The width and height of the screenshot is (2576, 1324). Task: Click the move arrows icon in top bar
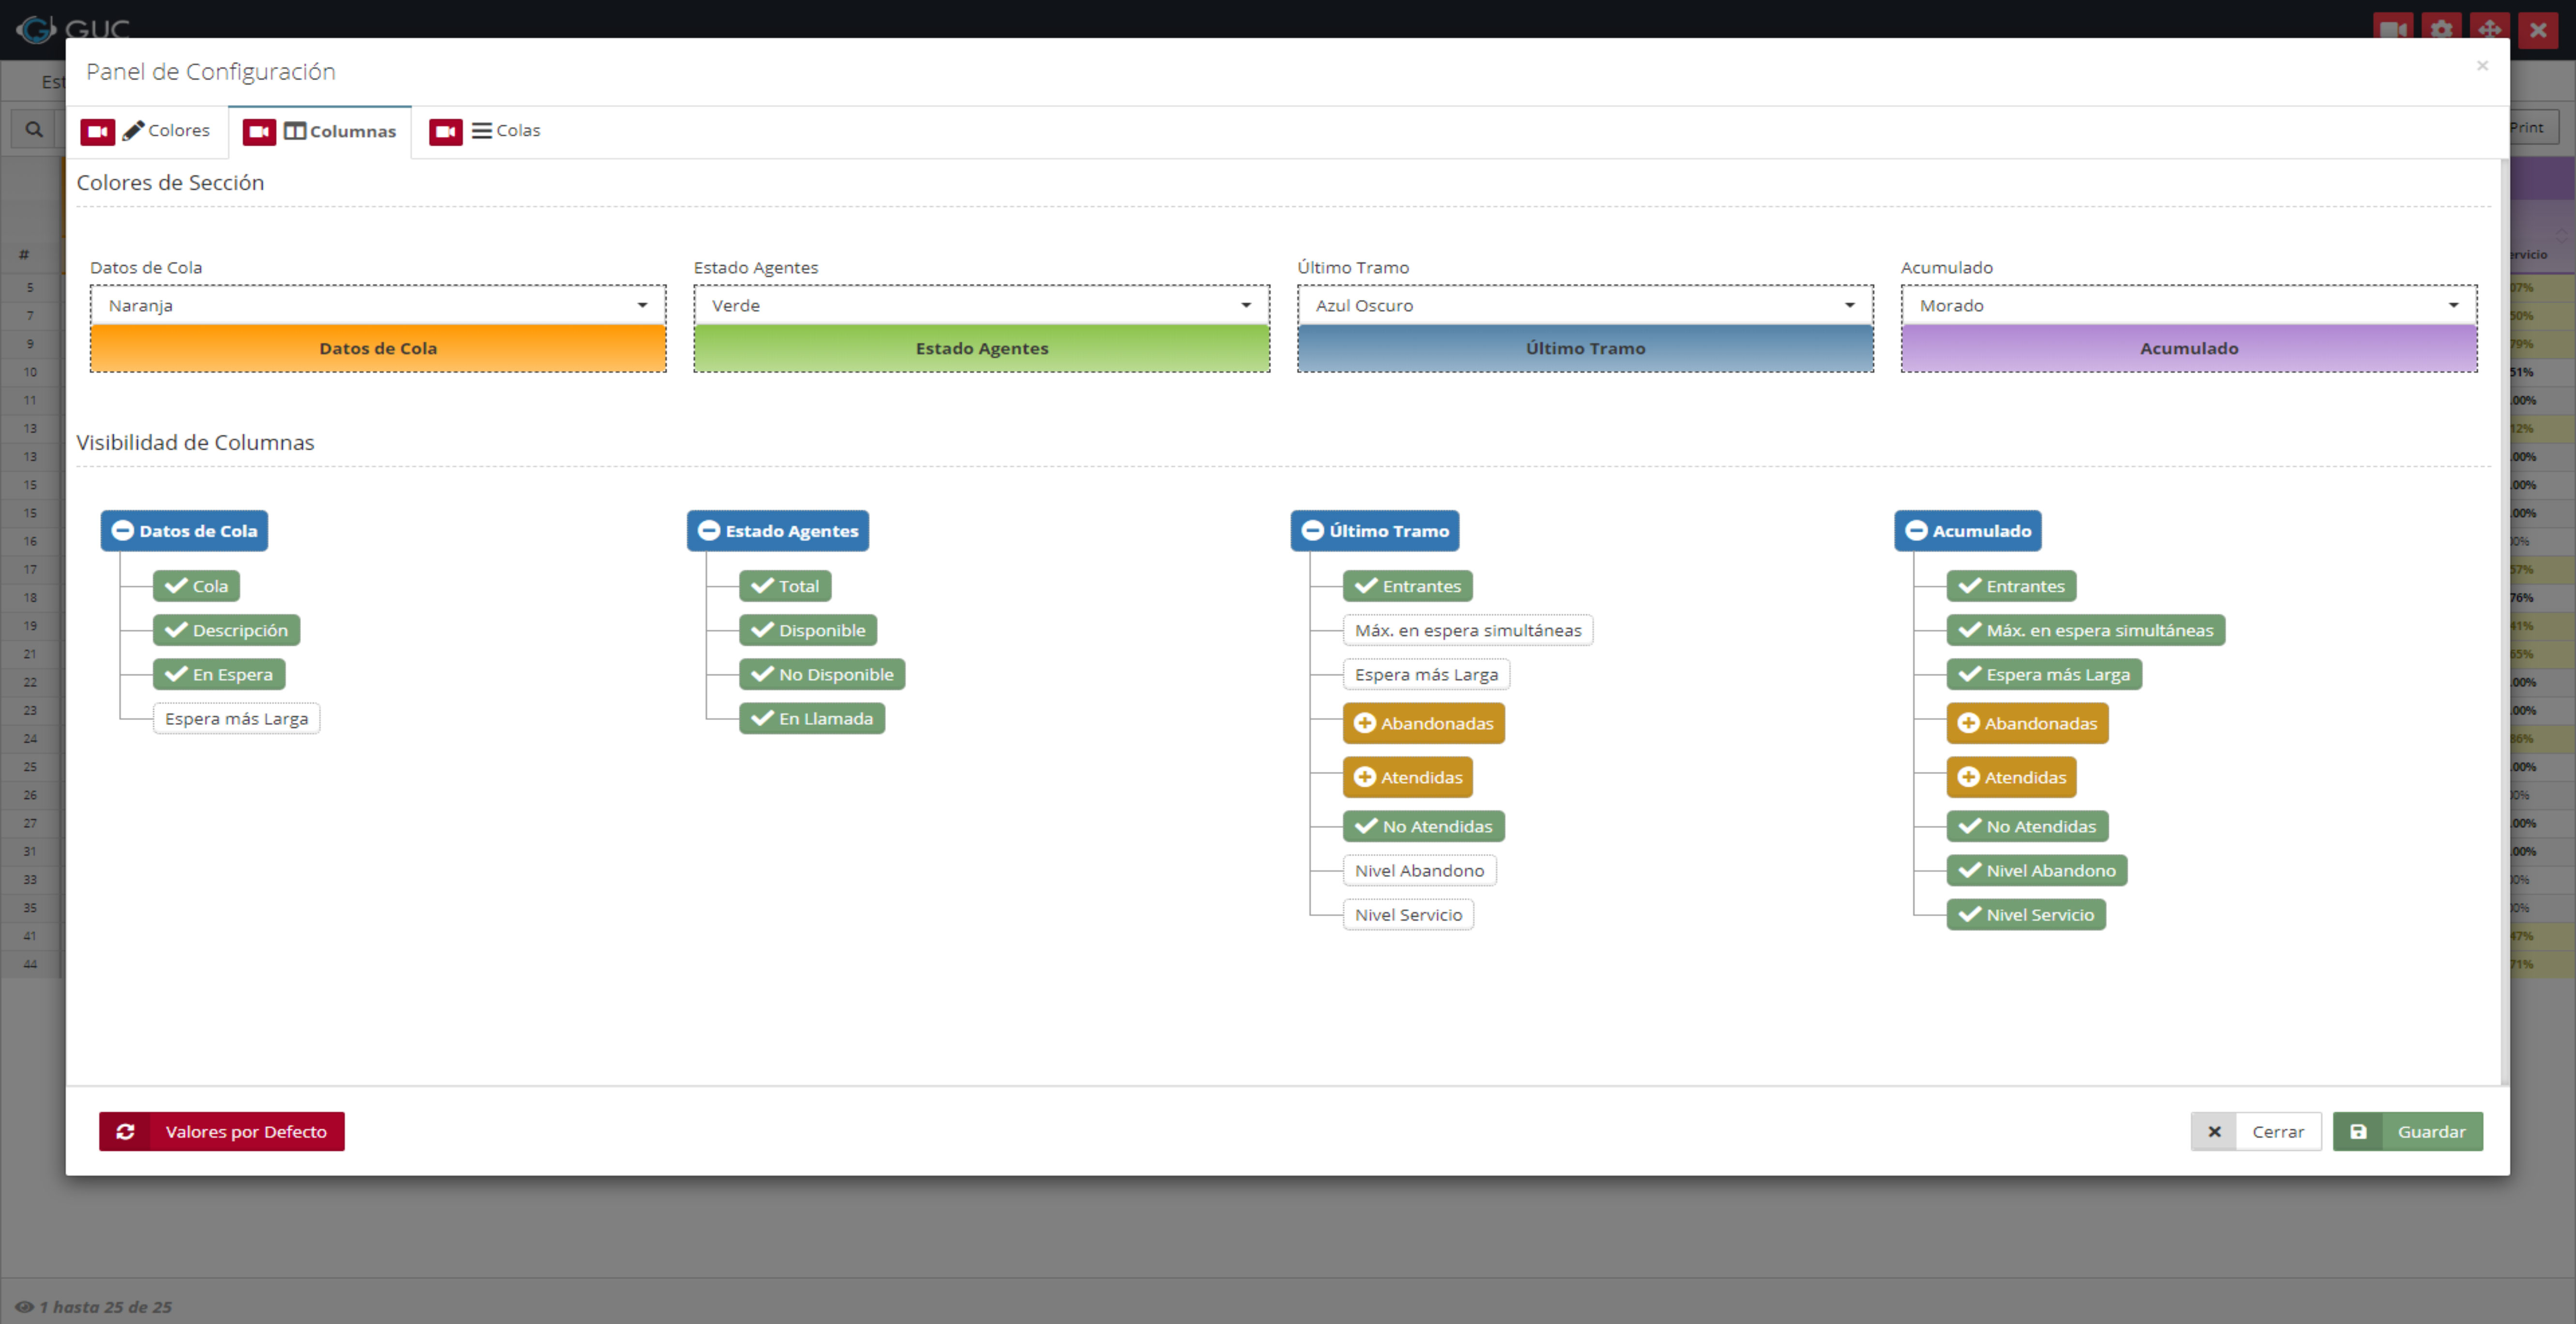2490,29
